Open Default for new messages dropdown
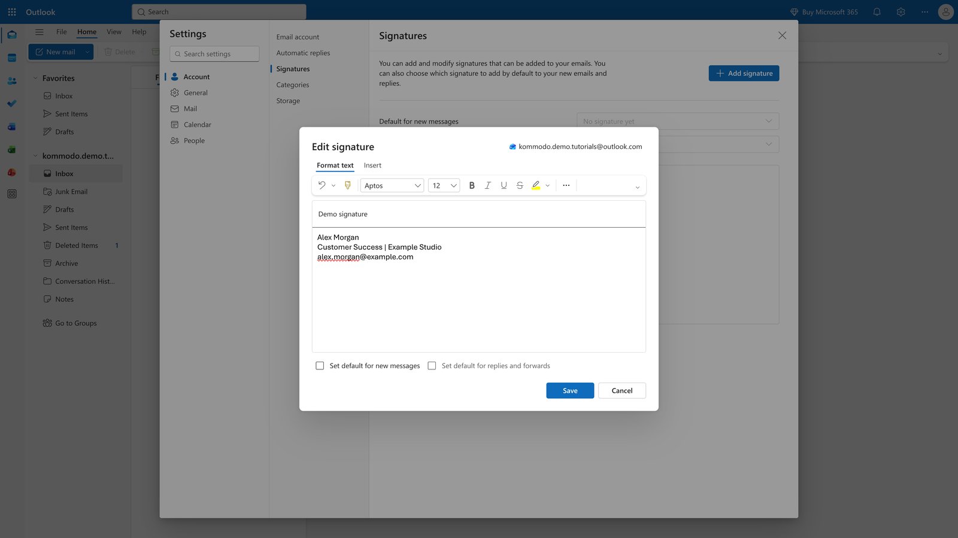The height and width of the screenshot is (538, 958). pyautogui.click(x=678, y=121)
